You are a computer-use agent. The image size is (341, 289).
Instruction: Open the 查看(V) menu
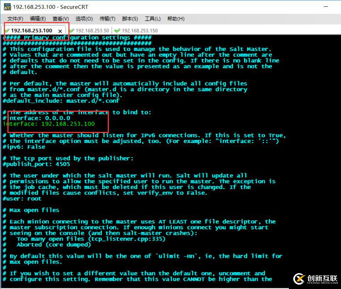tap(61, 19)
